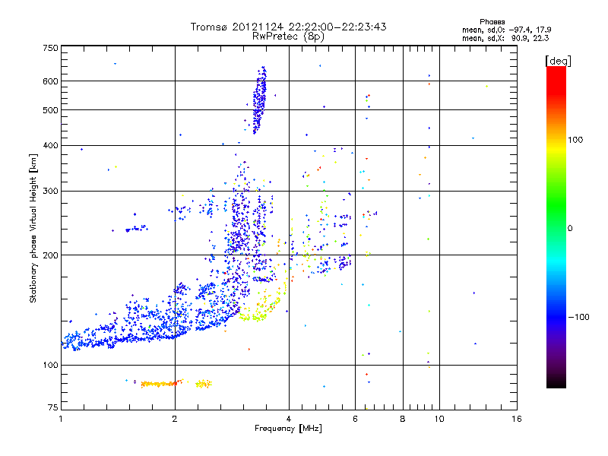Click the y-axis '400' tick label
Screen dimensions: 608x456
[50, 145]
